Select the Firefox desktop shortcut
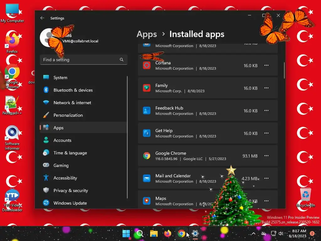 [12, 43]
